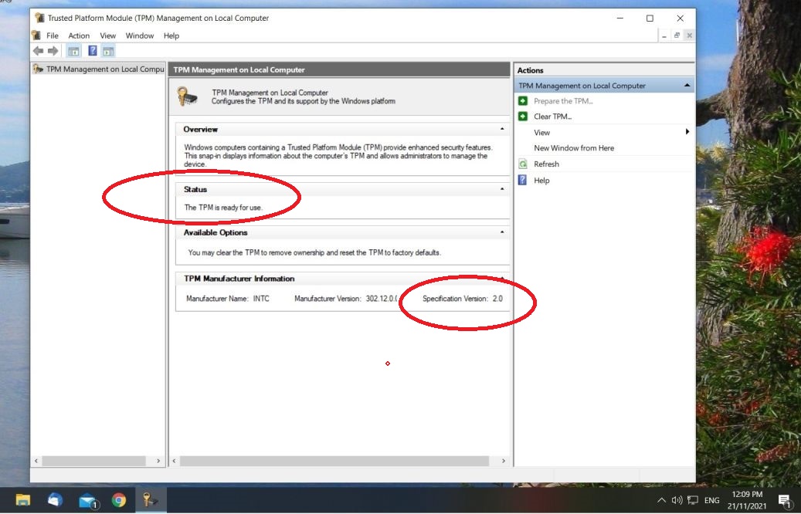Open the Action menu

pos(79,36)
